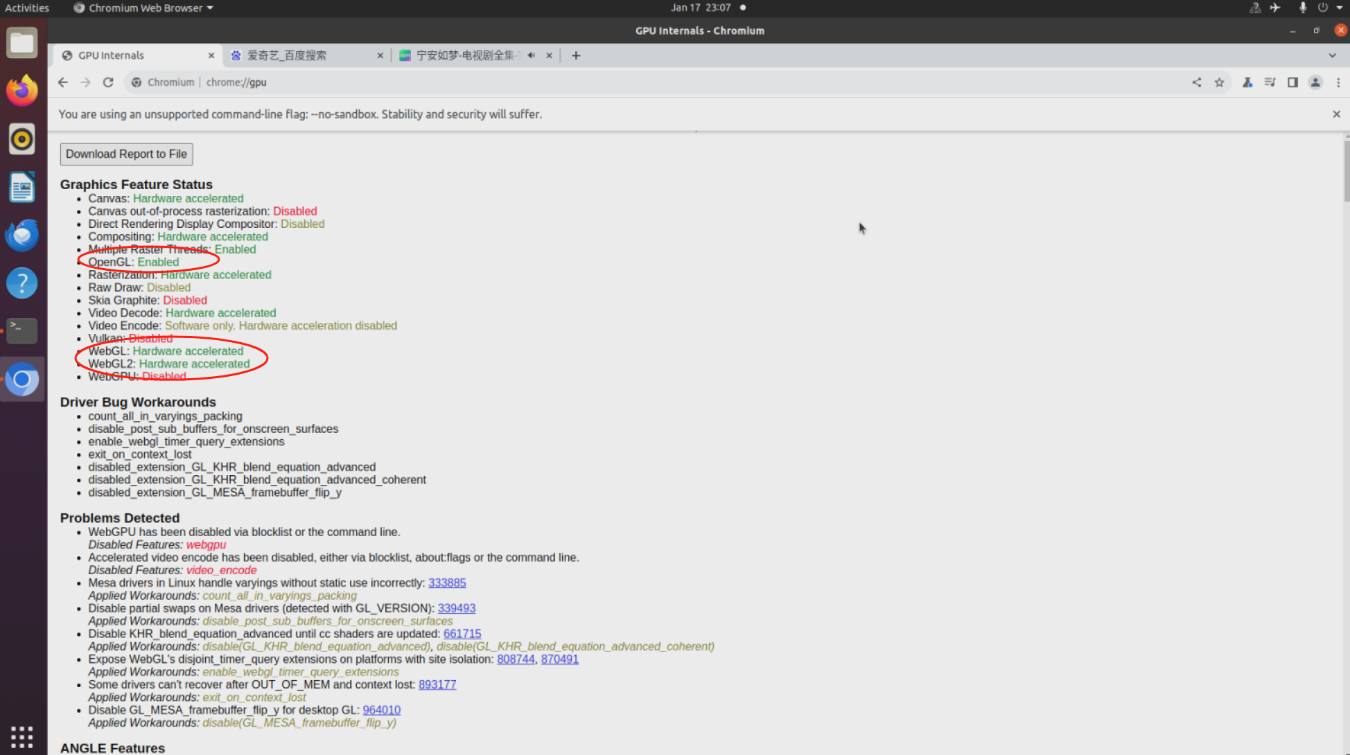Expand the tab search chevron

click(x=1332, y=55)
